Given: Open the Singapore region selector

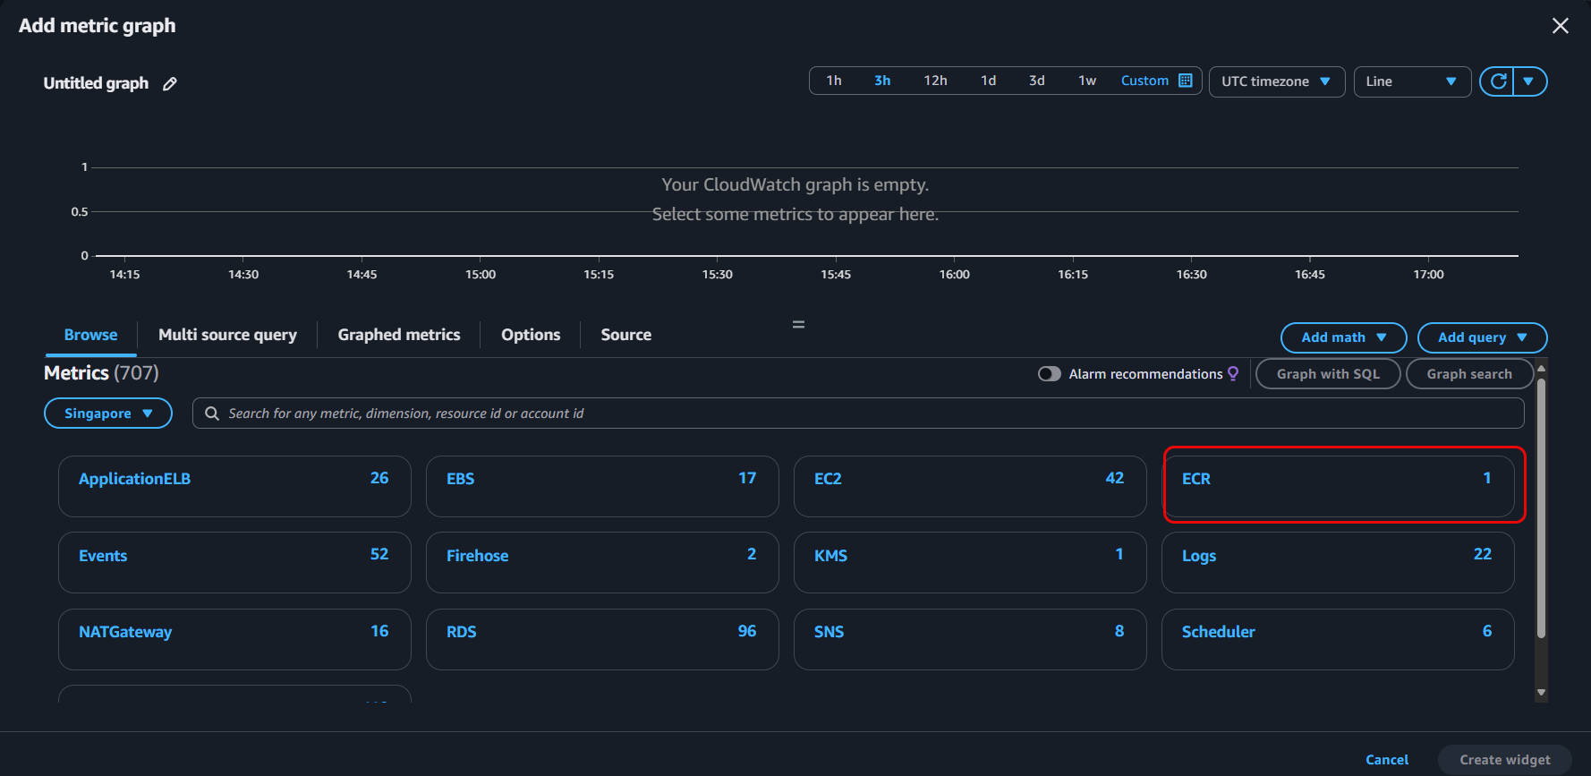Looking at the screenshot, I should 108,414.
